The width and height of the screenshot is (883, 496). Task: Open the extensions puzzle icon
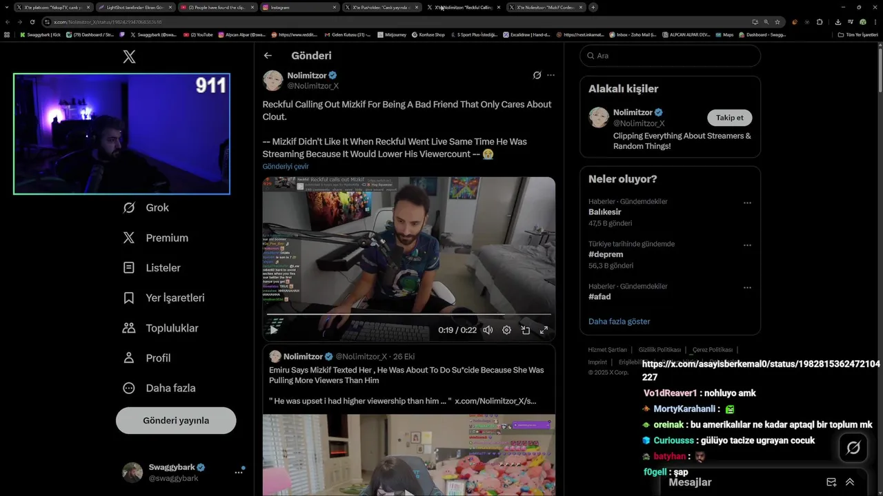click(820, 21)
